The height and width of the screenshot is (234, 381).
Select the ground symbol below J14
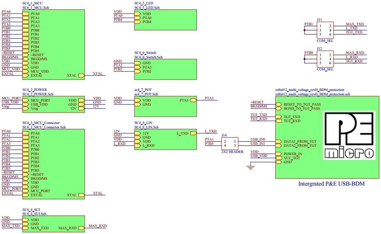pos(251,168)
